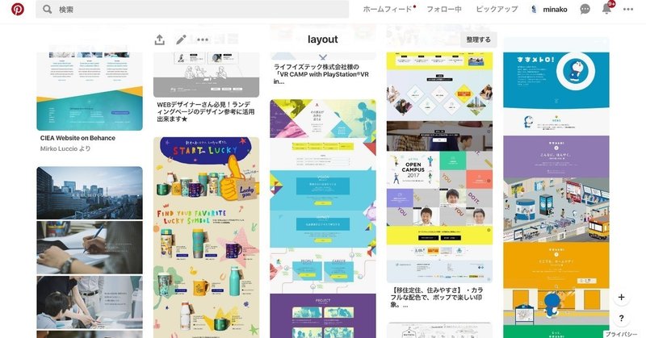Viewport: 646px width, 338px height.
Task: Expand the description's three-dot more
Action: 405,306
